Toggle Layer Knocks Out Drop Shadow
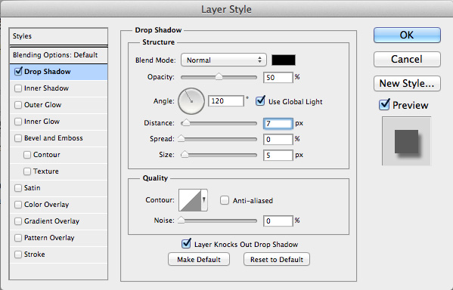The width and height of the screenshot is (453, 290). pos(186,244)
